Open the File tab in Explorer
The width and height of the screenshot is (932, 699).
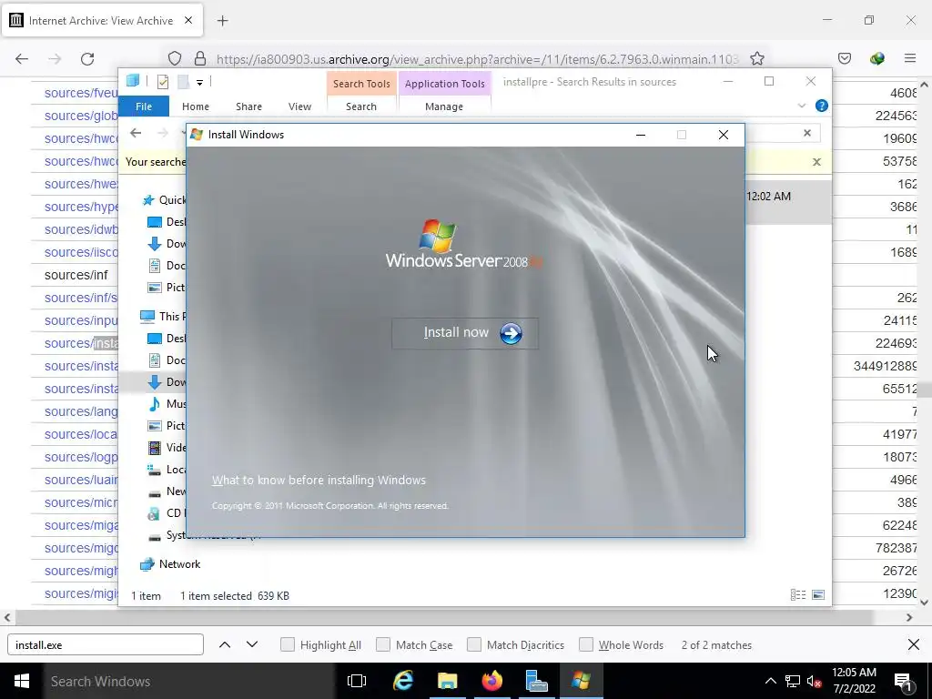144,106
